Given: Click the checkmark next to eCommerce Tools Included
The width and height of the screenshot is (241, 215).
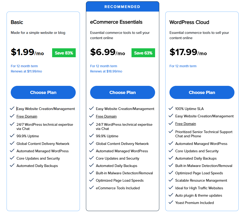Looking at the screenshot, I should tap(91, 188).
